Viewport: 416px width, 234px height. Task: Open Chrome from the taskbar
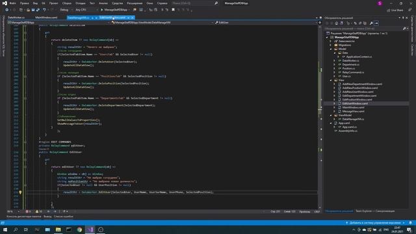79,229
